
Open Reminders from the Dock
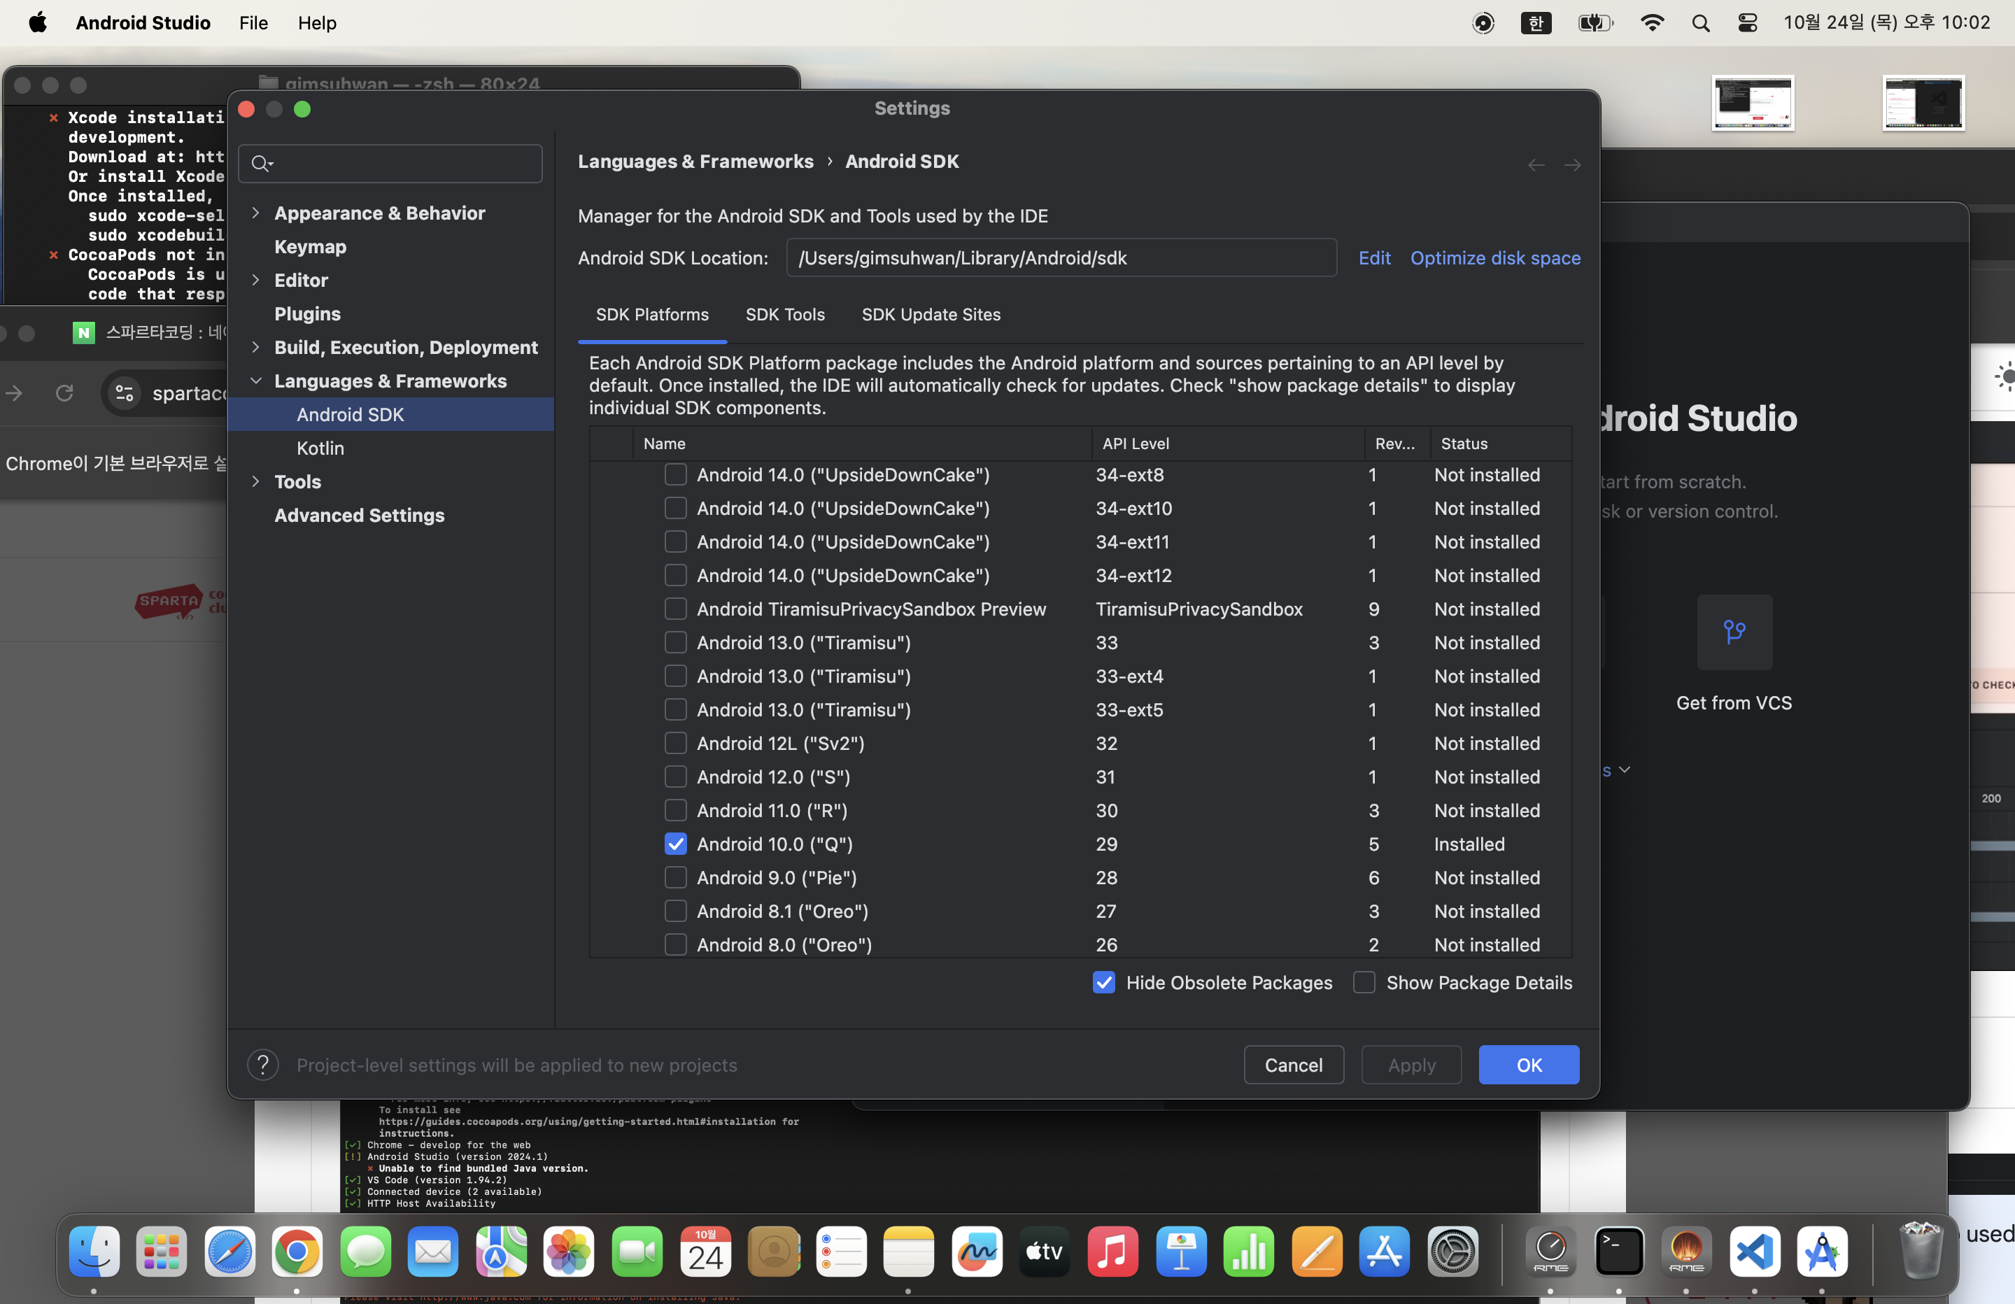(842, 1252)
